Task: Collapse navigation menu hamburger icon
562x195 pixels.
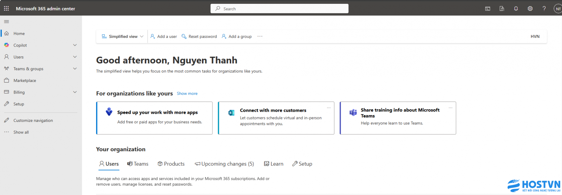Action: coord(6,22)
